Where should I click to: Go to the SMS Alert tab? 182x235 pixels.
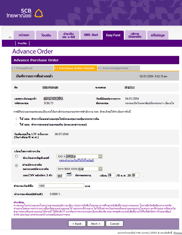coord(91,35)
